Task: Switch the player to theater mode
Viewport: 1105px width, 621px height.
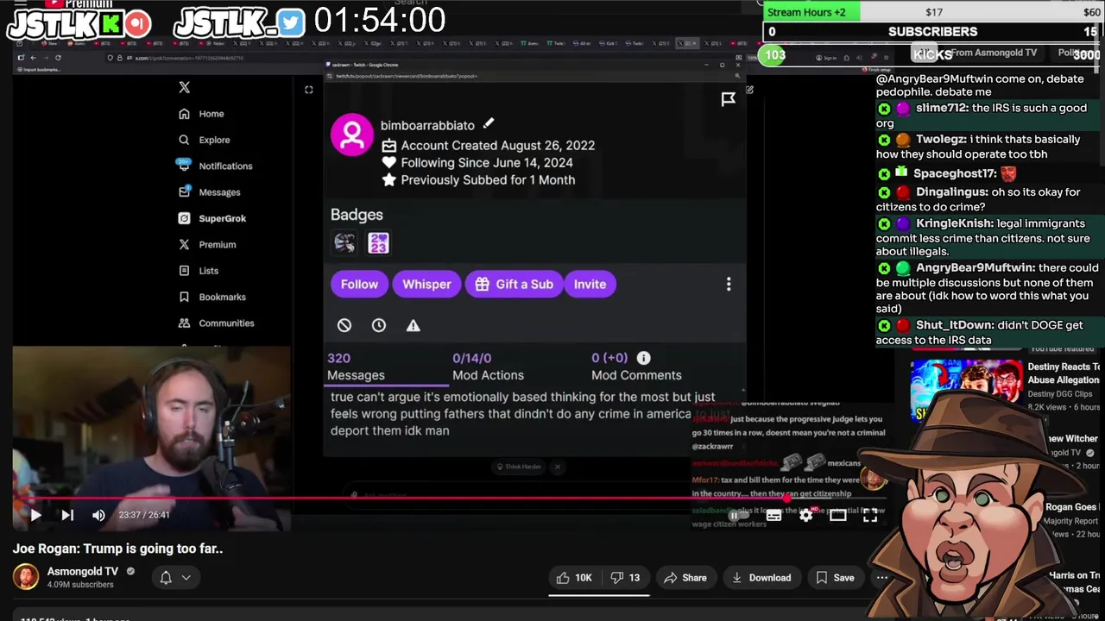Action: pos(837,515)
